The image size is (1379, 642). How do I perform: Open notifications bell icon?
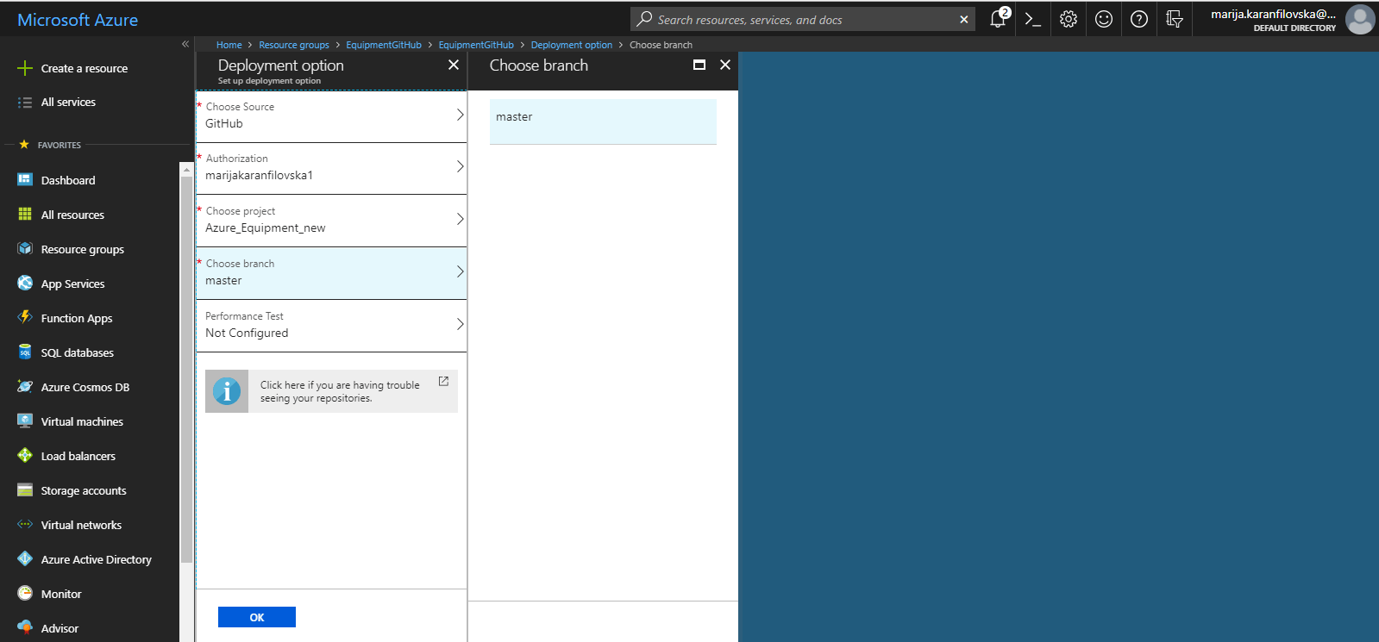(998, 19)
